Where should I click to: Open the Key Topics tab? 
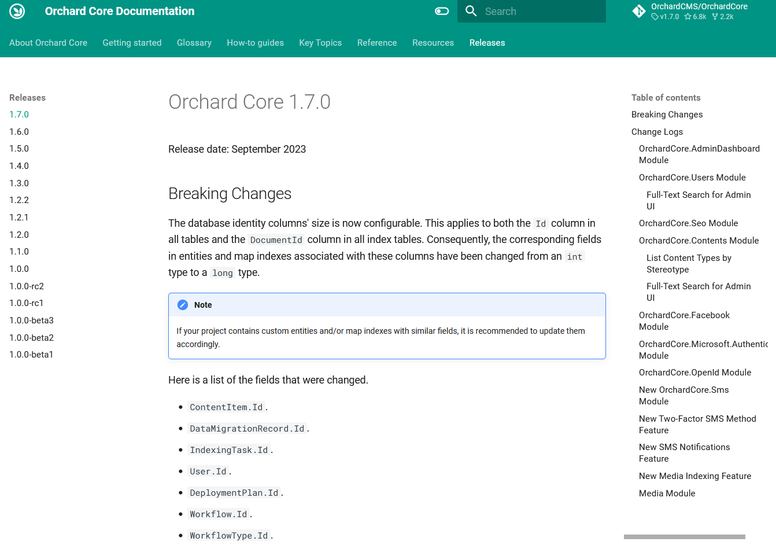pyautogui.click(x=320, y=43)
